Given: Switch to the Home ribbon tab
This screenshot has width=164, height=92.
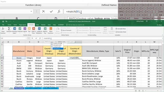Looking at the screenshot, I should click(x=9, y=25).
